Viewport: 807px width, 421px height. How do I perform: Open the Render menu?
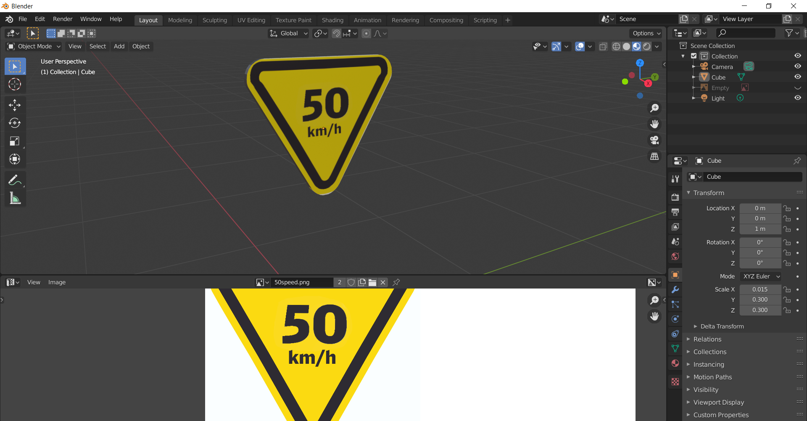(x=63, y=19)
